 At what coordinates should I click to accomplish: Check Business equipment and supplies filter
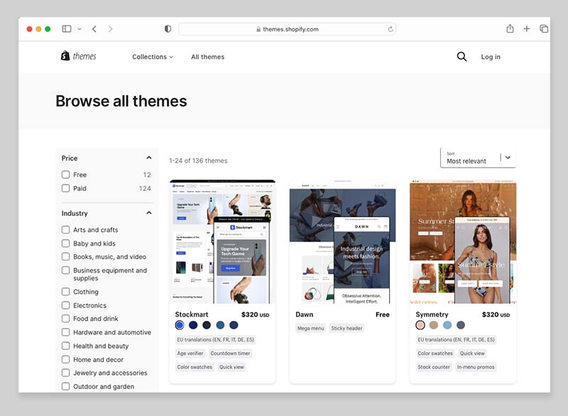65,270
